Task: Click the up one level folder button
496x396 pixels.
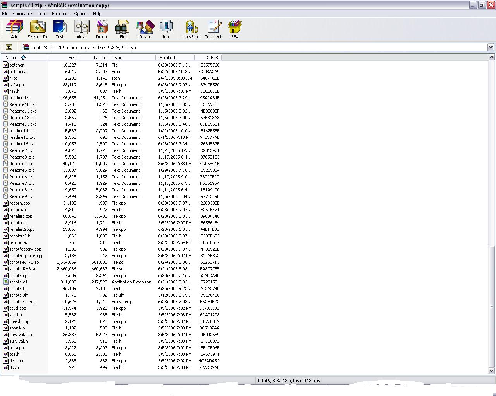Action: (9, 47)
